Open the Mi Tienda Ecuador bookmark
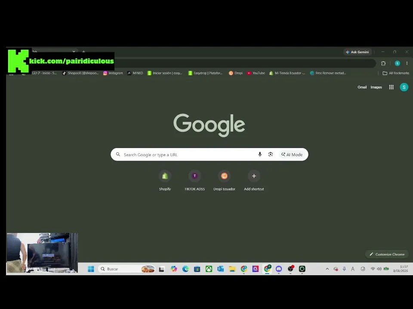This screenshot has height=309, width=413. tap(287, 73)
